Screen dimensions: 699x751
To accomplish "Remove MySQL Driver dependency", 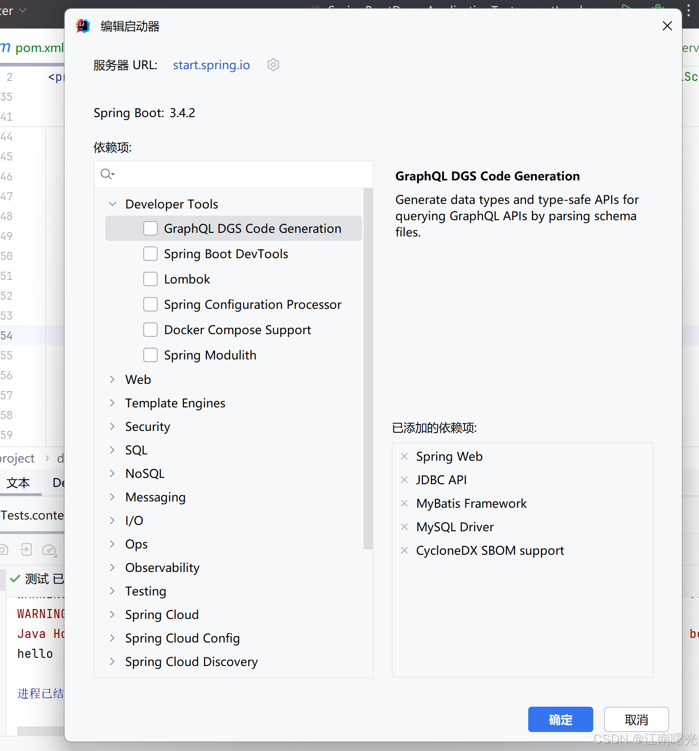I will click(404, 527).
